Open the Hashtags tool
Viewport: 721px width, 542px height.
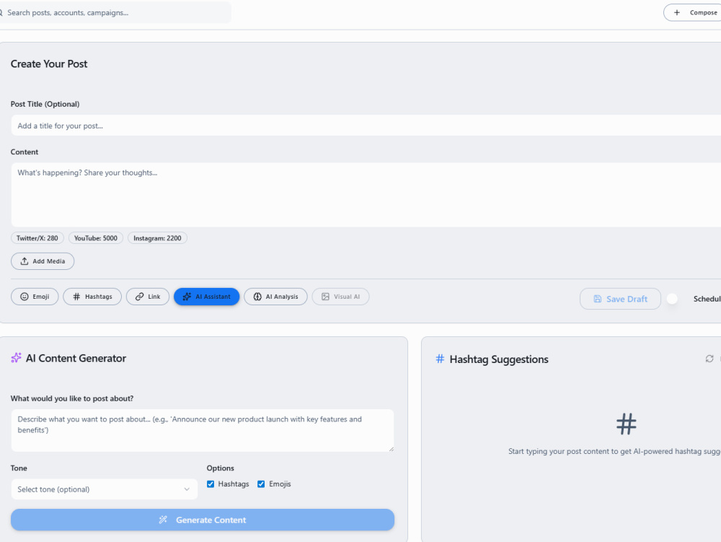[92, 297]
